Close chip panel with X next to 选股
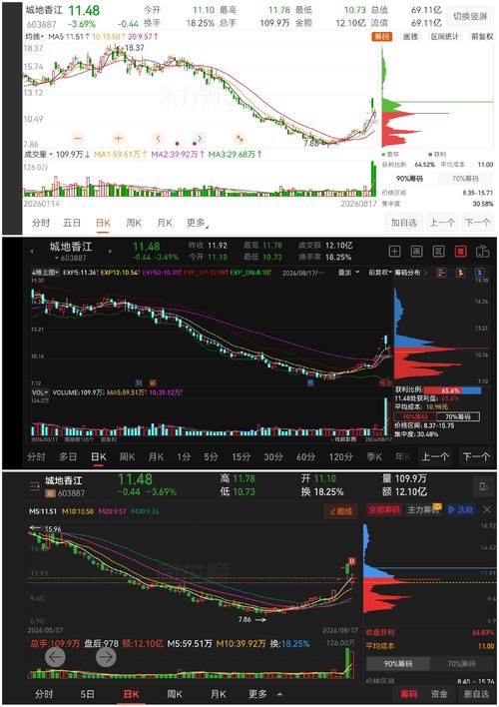This screenshot has height=707, width=499. point(487,509)
